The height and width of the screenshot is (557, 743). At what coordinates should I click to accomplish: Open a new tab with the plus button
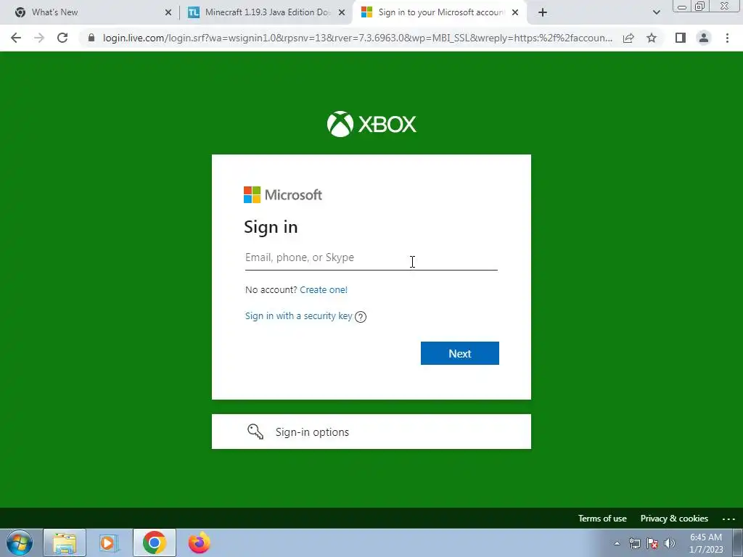tap(543, 13)
